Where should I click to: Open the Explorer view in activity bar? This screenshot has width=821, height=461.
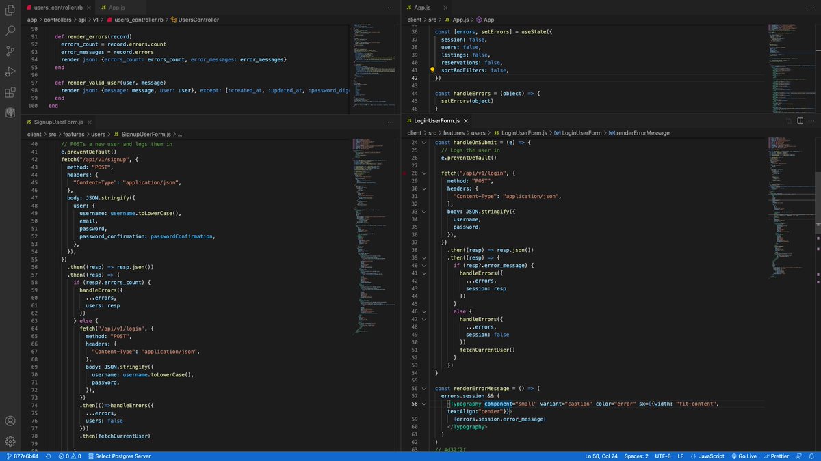tap(10, 10)
